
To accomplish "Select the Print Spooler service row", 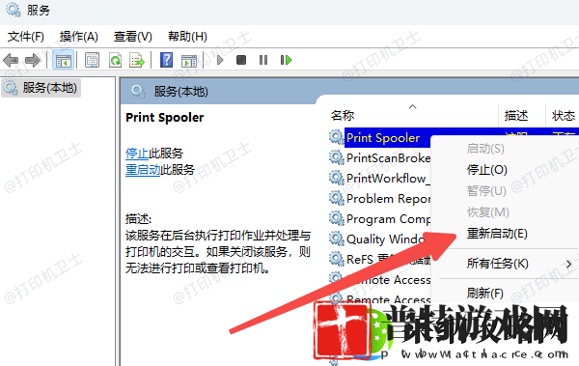I will point(383,137).
